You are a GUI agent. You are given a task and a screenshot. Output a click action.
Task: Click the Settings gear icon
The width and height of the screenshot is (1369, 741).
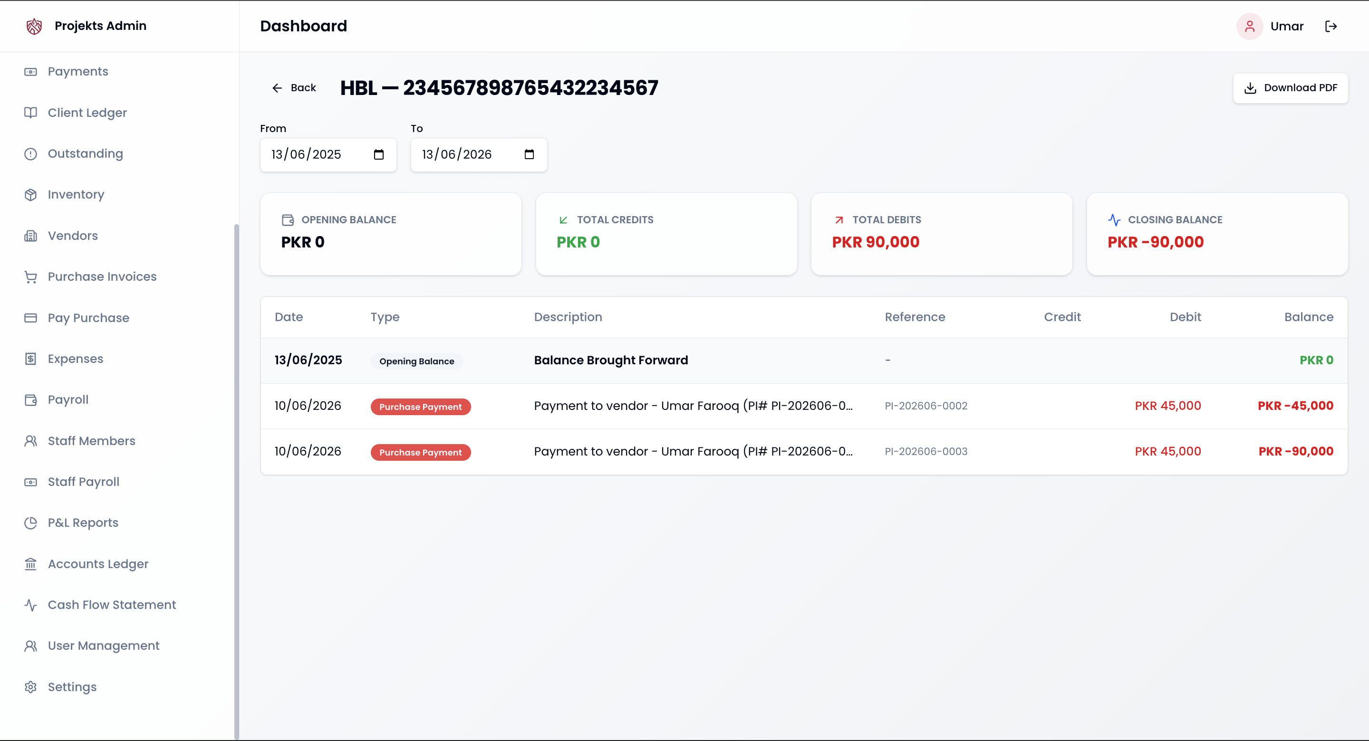point(31,687)
